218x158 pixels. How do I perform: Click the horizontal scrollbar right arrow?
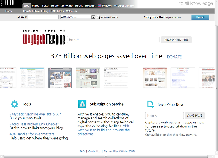click(213, 156)
